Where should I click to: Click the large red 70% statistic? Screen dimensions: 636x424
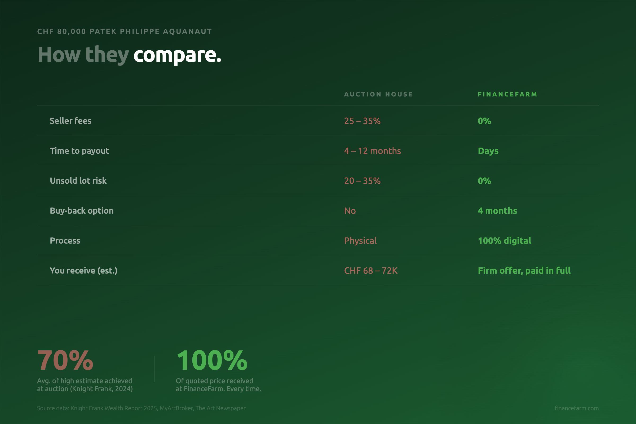tap(65, 360)
